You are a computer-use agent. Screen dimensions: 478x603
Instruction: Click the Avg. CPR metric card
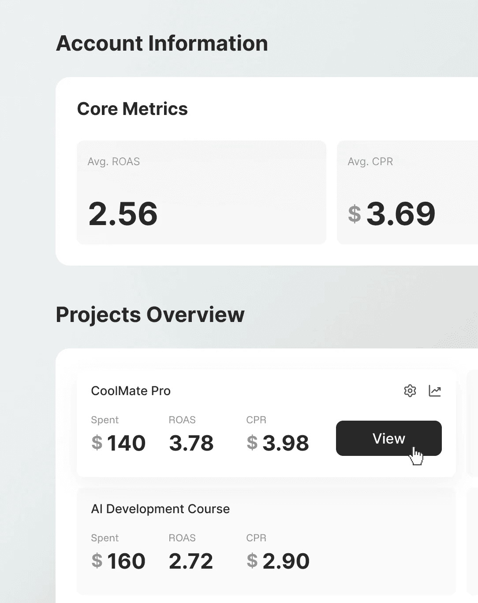point(407,192)
